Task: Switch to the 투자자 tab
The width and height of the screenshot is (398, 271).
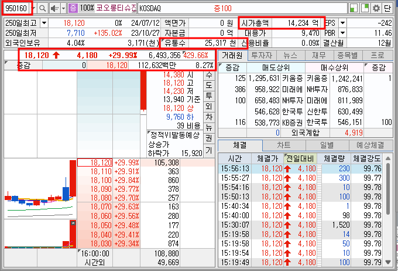Action: (x=262, y=55)
